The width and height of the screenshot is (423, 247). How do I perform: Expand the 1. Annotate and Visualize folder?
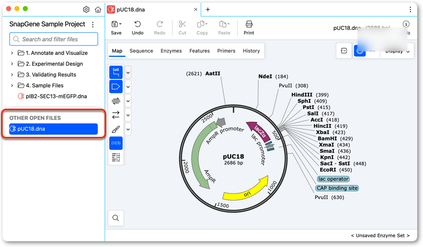tap(12, 53)
